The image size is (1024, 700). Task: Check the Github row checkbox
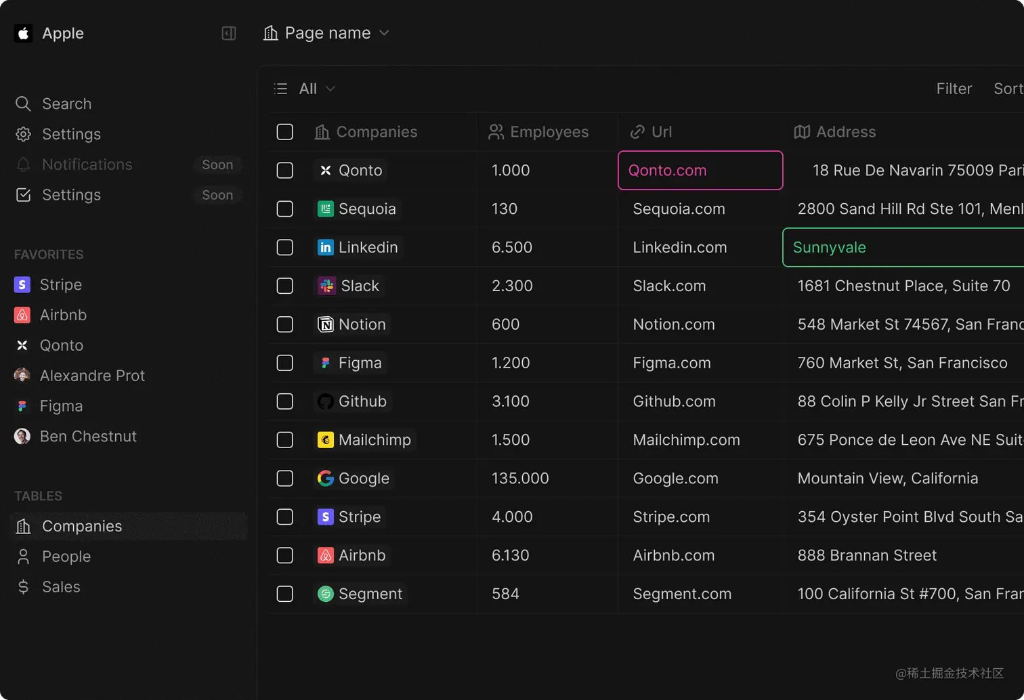coord(285,401)
